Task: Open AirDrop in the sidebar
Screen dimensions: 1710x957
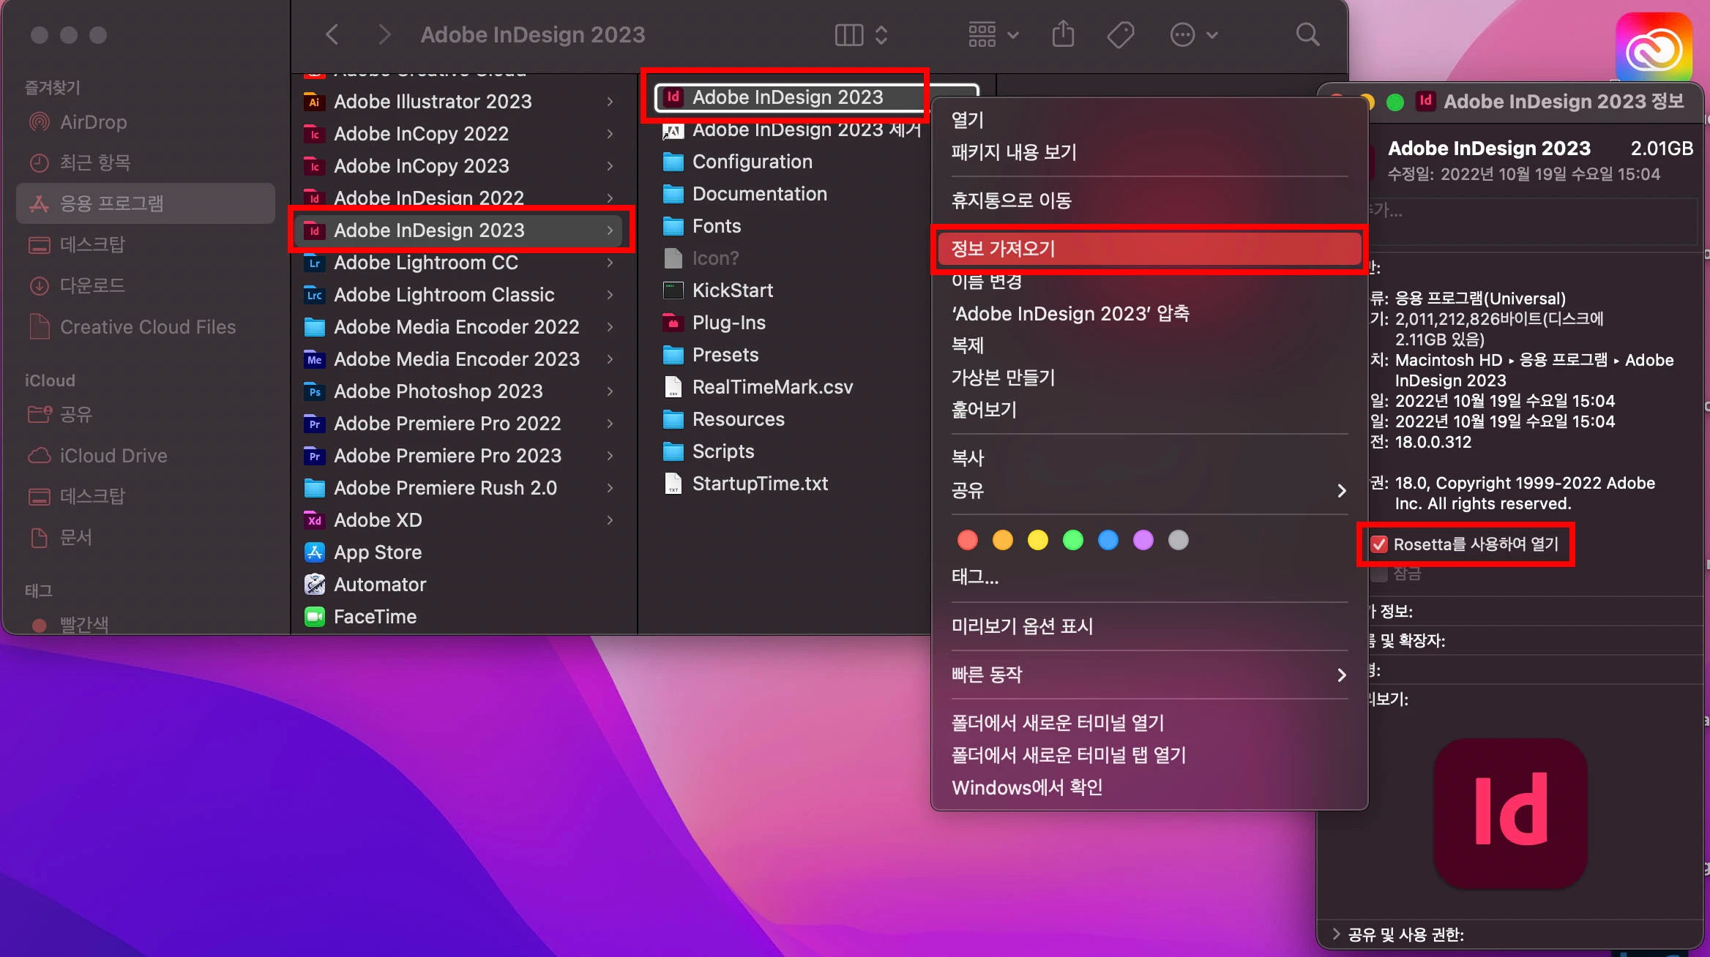Action: pyautogui.click(x=93, y=122)
